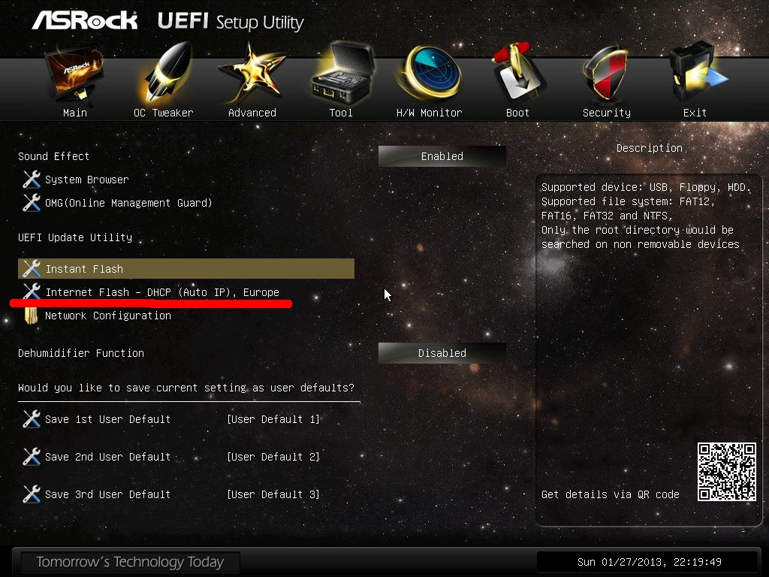Select the Boot joystick icon
769x577 pixels.
click(518, 74)
